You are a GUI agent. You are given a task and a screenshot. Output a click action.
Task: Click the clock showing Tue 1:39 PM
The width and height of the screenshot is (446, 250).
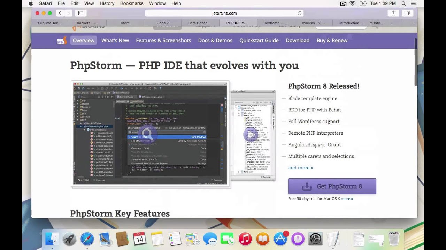coord(383,3)
